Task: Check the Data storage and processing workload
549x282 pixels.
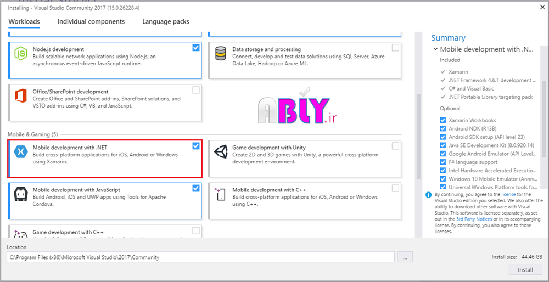Action: click(395, 48)
